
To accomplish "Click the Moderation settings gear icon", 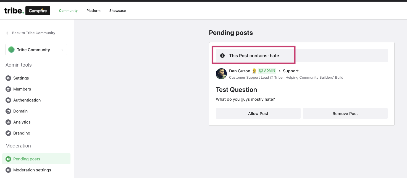I will point(8,170).
